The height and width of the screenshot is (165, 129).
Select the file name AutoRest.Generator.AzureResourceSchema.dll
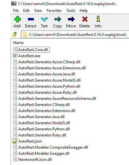[57, 99]
